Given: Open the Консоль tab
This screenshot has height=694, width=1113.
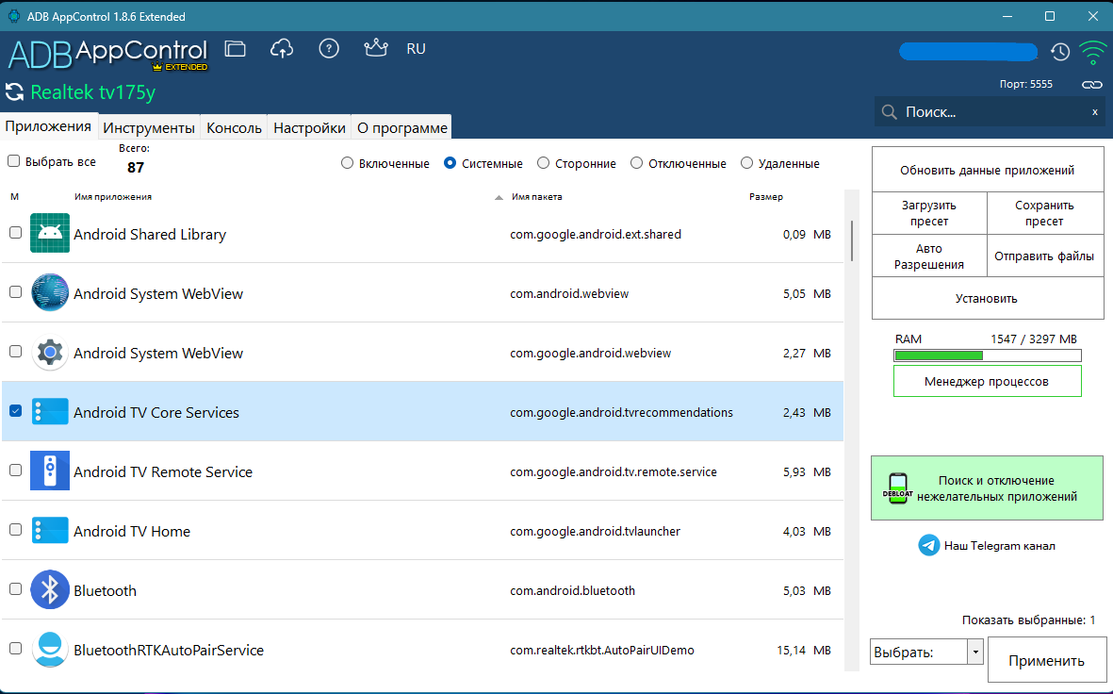Looking at the screenshot, I should coord(235,128).
